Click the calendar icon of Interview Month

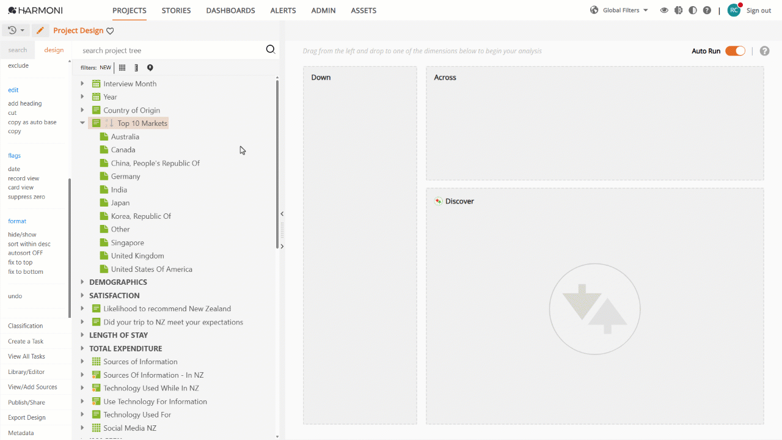click(x=96, y=84)
